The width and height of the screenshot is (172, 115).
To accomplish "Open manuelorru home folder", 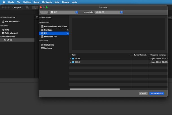I will click(49, 45).
